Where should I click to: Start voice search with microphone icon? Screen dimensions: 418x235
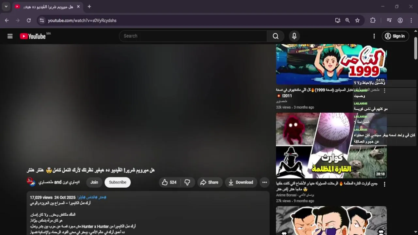click(294, 36)
